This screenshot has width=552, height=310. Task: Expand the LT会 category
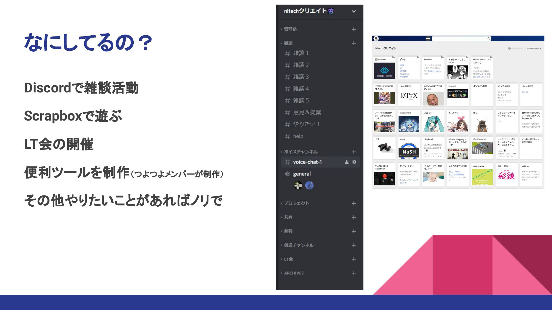(x=287, y=259)
